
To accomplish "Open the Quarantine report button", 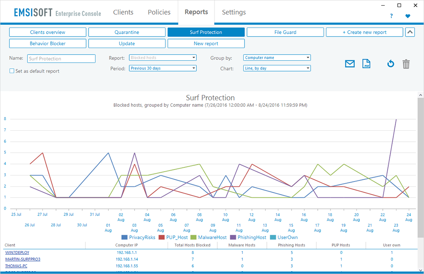I will [x=127, y=32].
